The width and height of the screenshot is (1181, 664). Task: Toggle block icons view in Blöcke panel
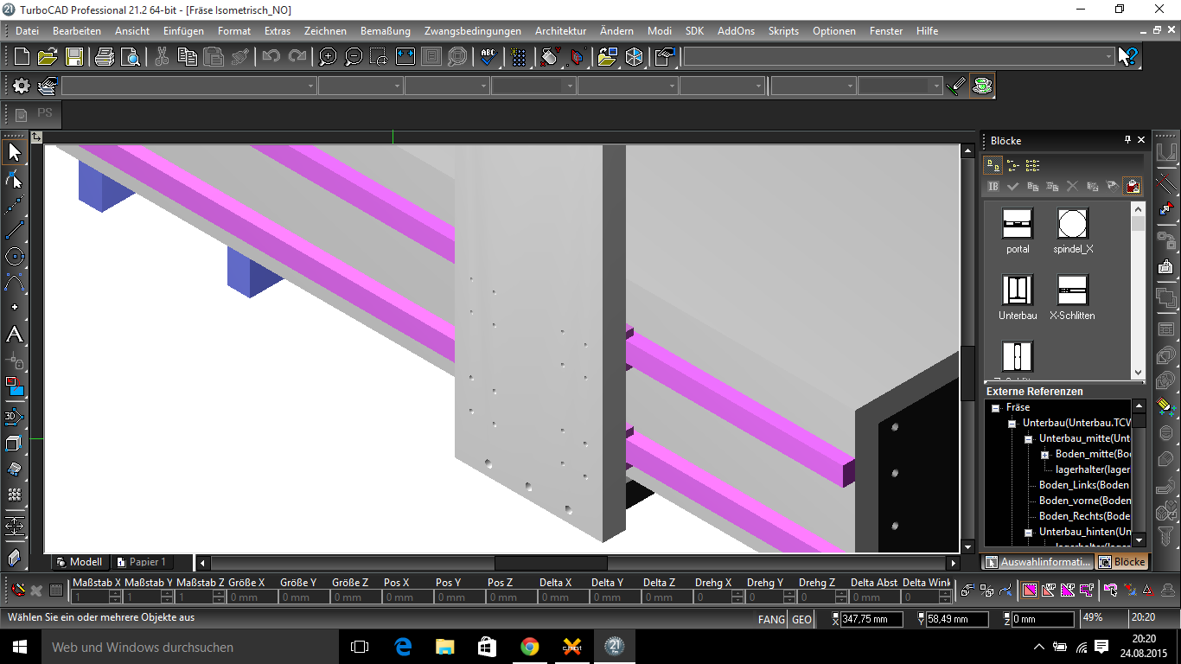pos(993,164)
